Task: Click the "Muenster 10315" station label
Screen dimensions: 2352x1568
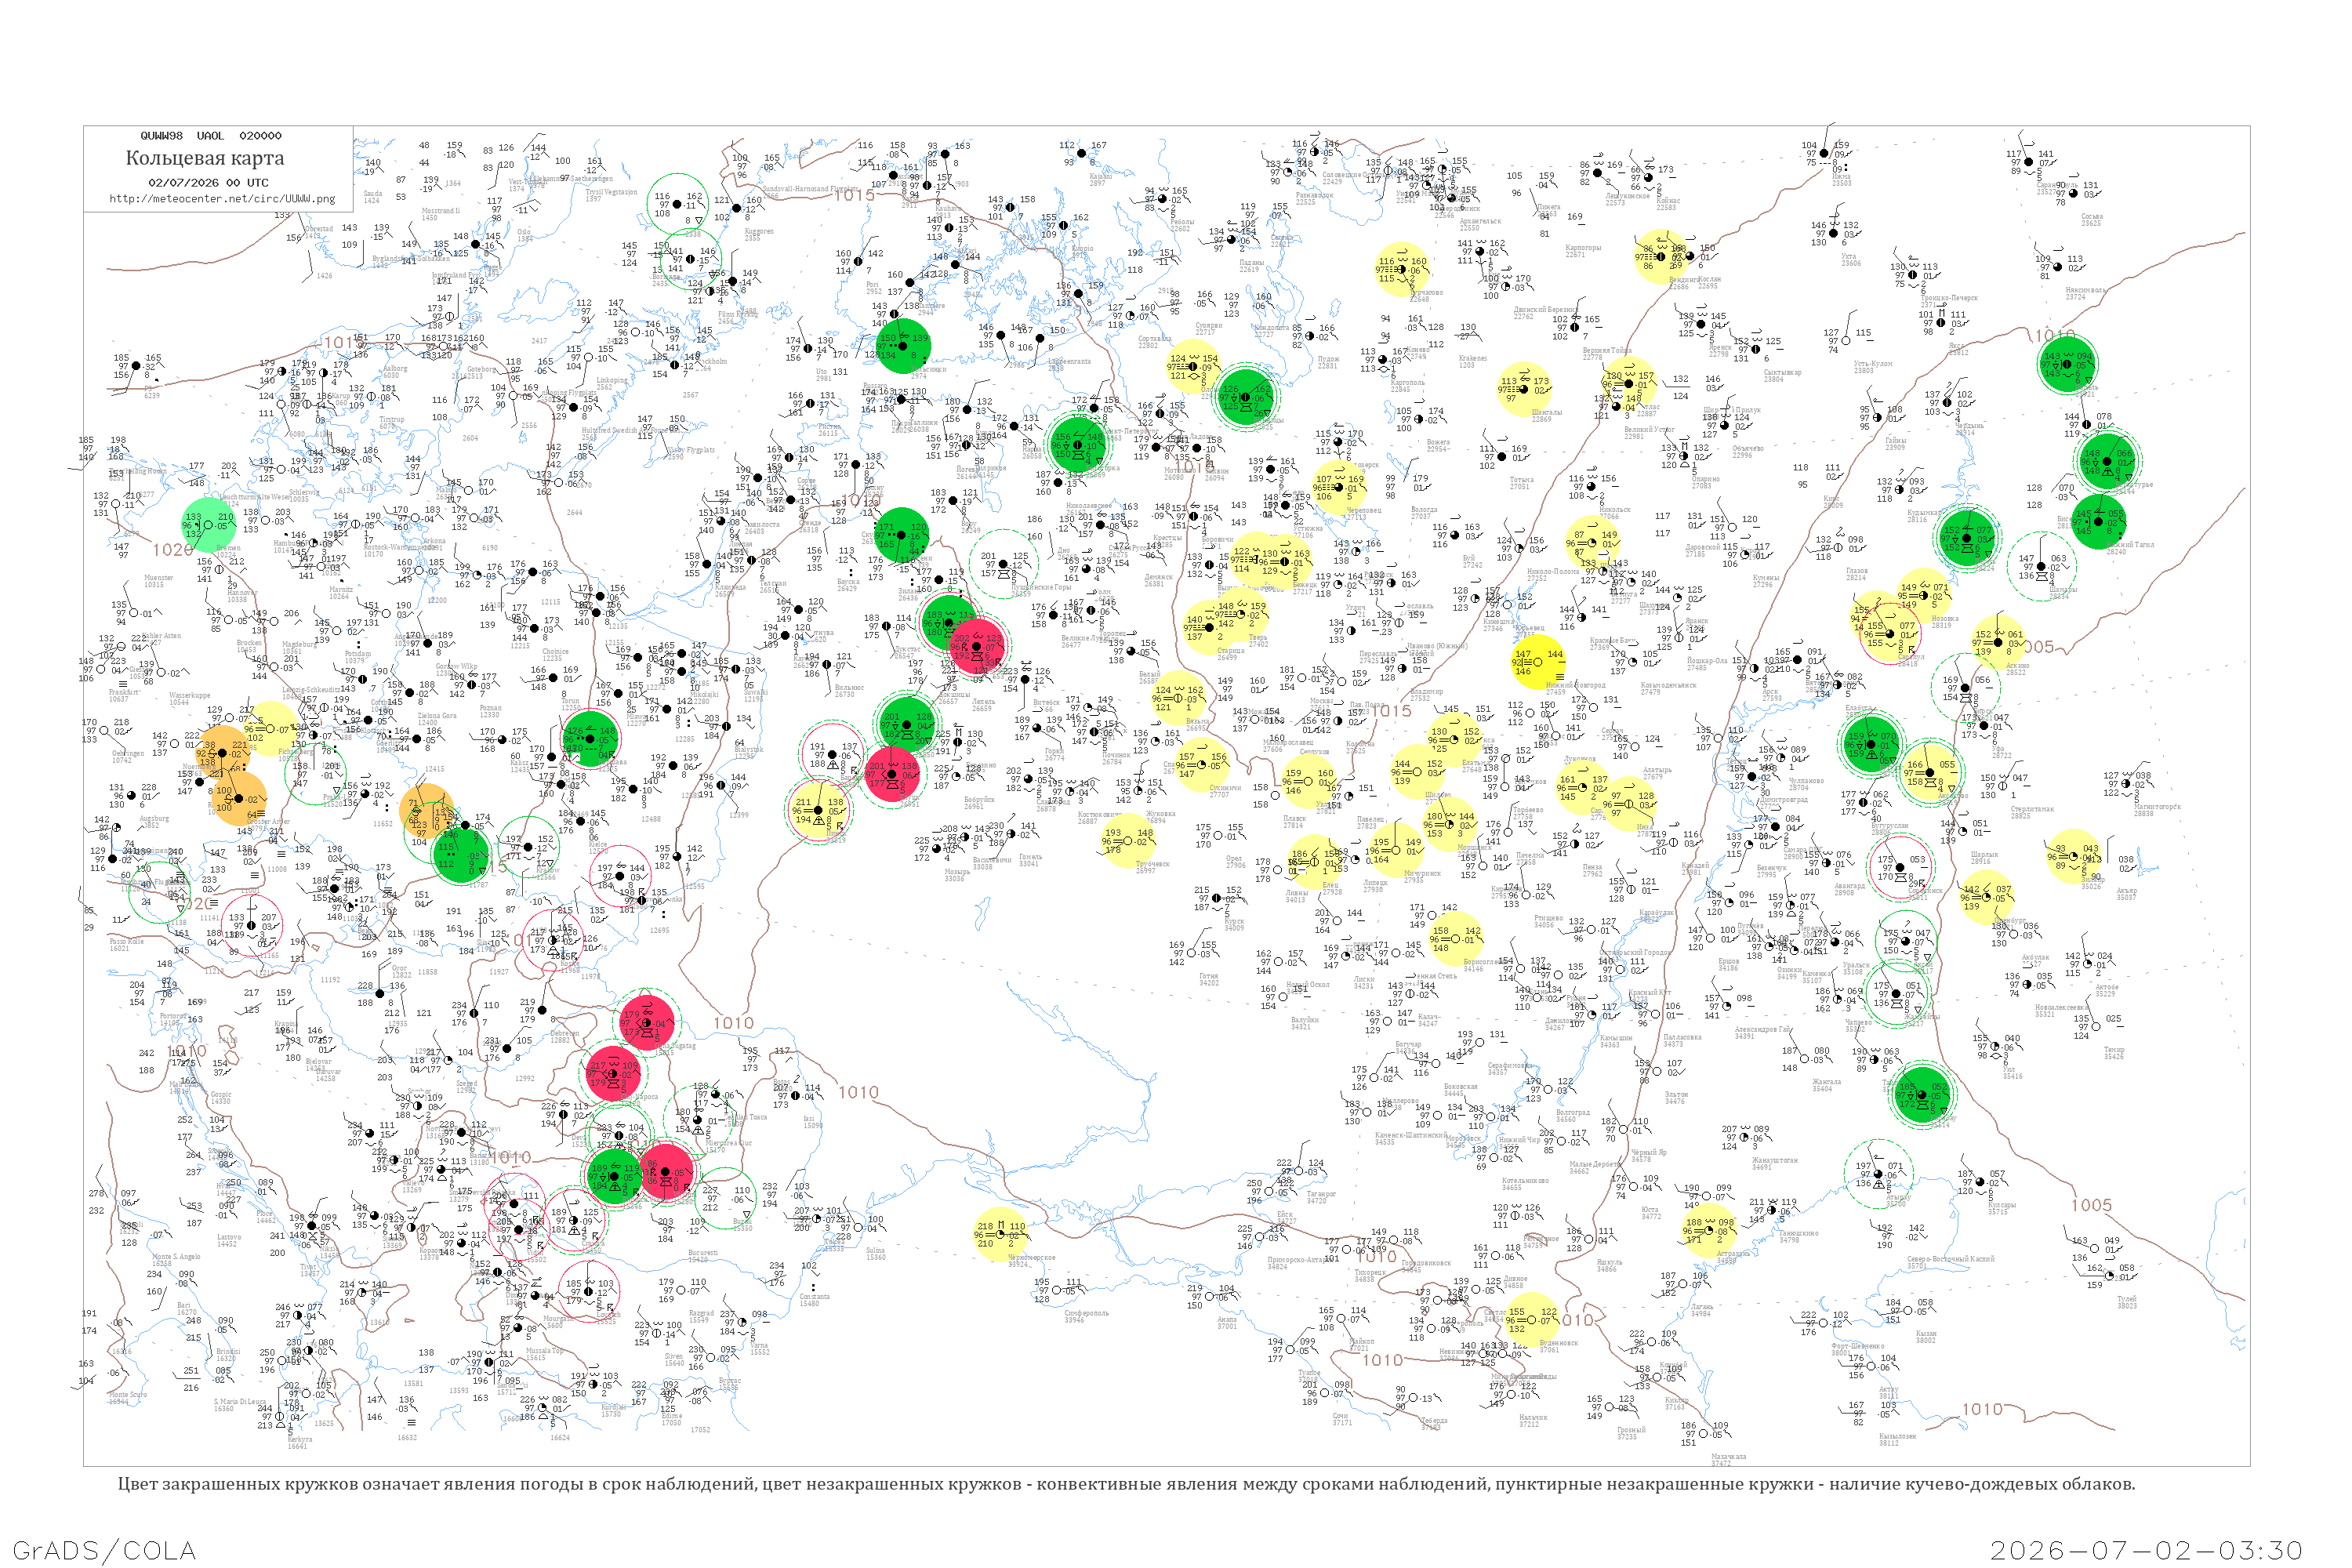Action: click(159, 581)
